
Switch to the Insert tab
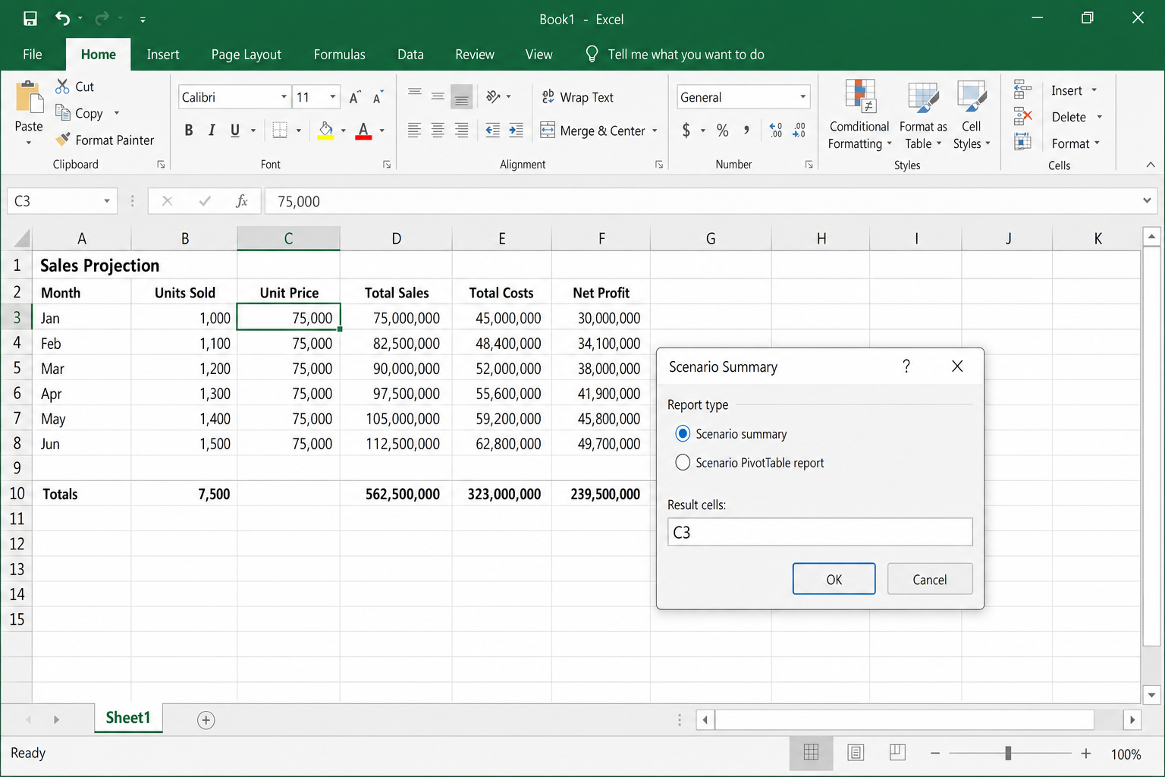(163, 55)
